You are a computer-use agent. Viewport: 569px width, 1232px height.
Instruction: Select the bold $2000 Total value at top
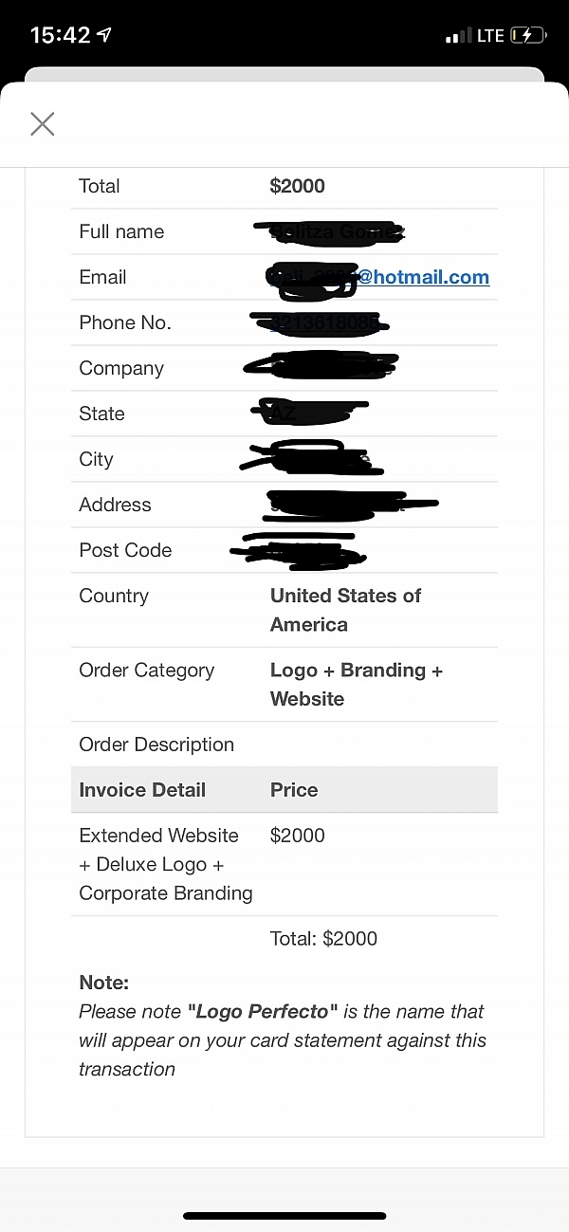298,186
